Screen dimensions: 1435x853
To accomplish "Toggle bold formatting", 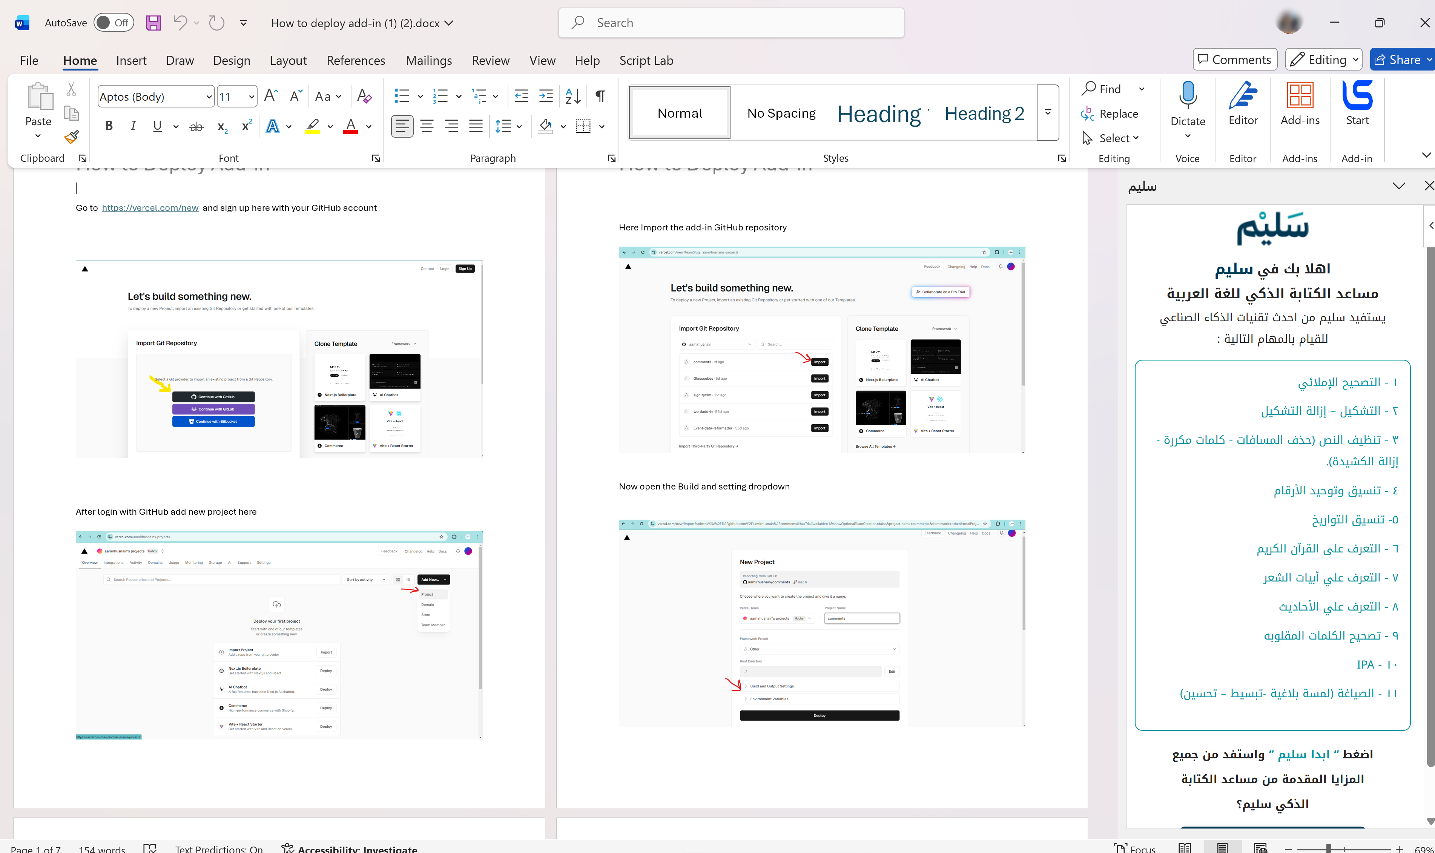I will pyautogui.click(x=109, y=126).
